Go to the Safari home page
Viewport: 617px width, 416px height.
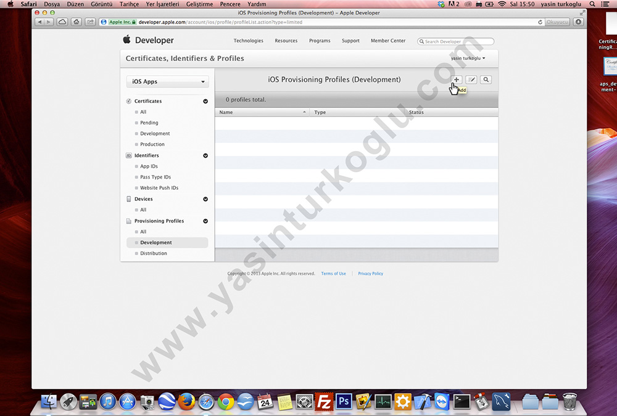77,22
